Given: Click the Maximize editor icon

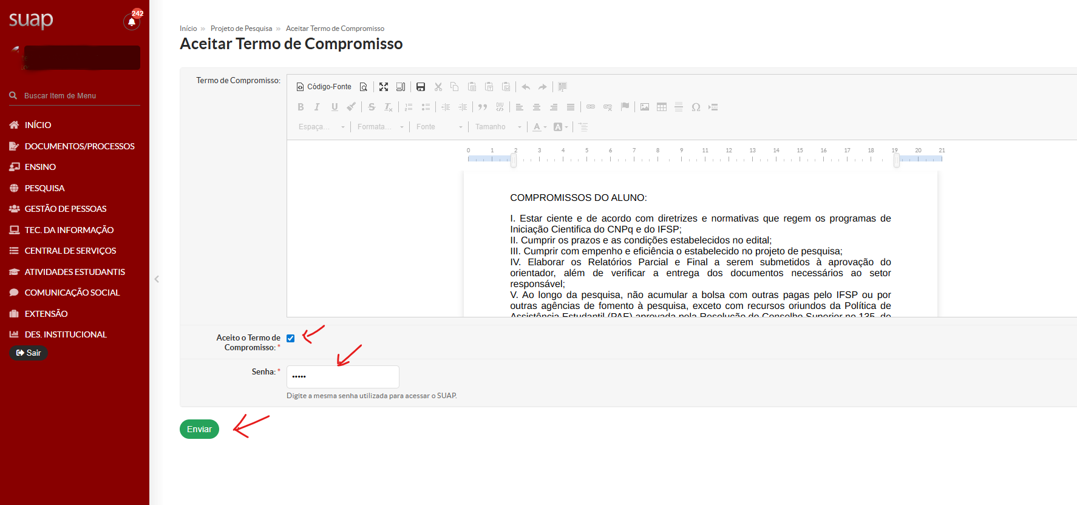Looking at the screenshot, I should 384,87.
